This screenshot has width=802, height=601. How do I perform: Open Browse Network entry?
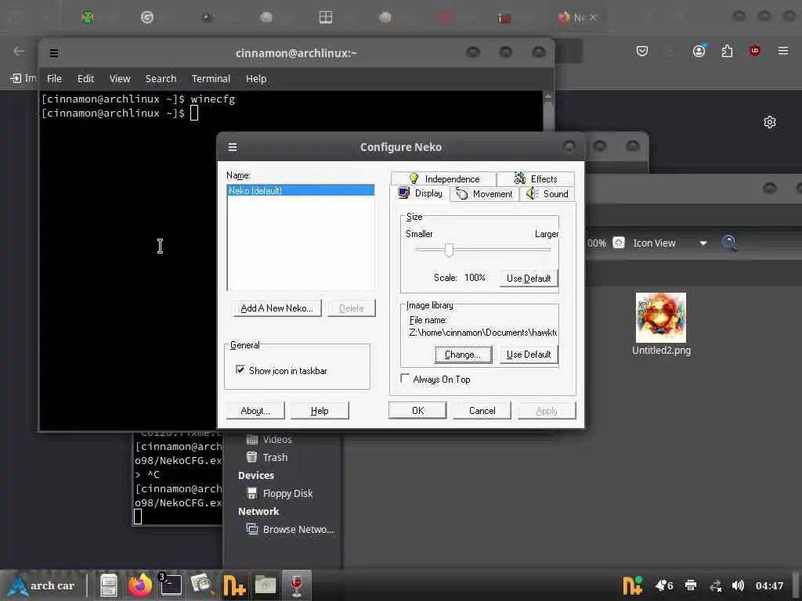(290, 529)
